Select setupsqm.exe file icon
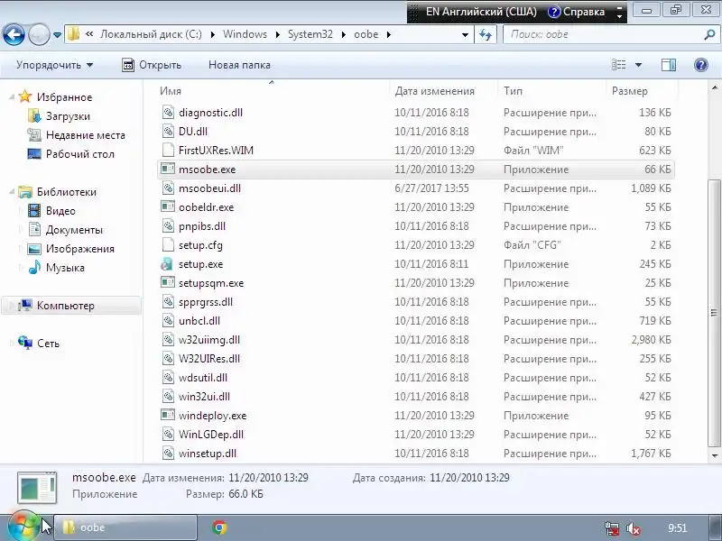 168,282
